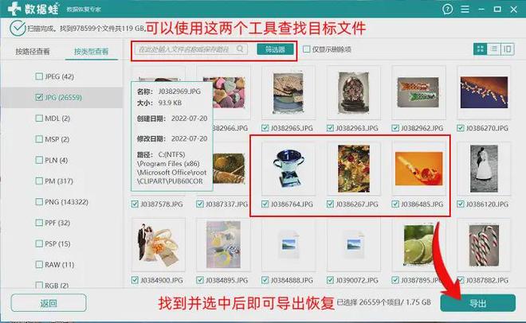Enable the 仅显示删除项 checkbox
This screenshot has height=323, width=526.
click(x=306, y=49)
